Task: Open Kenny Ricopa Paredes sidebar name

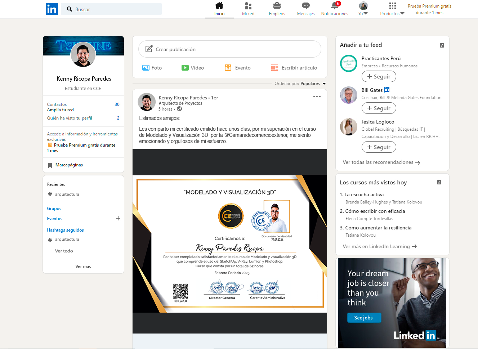Action: point(84,79)
